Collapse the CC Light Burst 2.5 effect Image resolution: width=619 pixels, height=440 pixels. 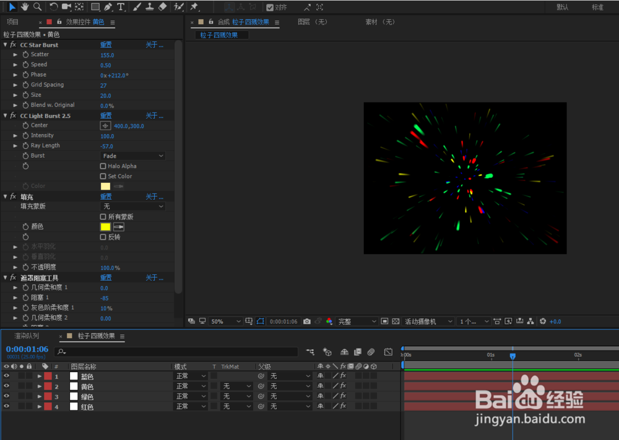click(x=6, y=116)
